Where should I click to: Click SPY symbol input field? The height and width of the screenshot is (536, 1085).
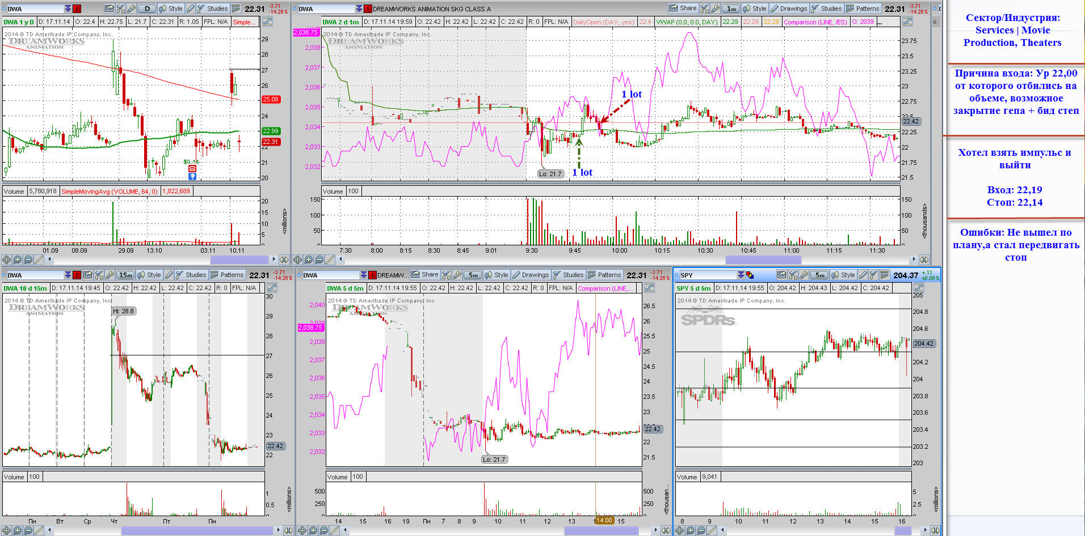tap(708, 275)
